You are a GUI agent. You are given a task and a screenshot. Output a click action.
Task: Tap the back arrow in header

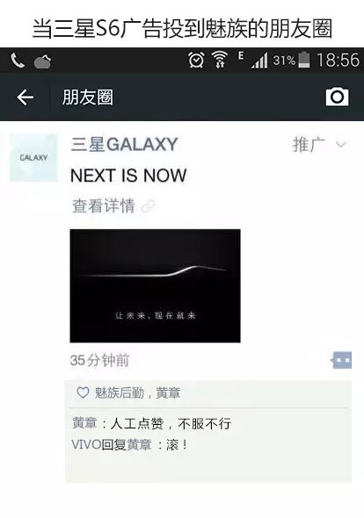(25, 97)
